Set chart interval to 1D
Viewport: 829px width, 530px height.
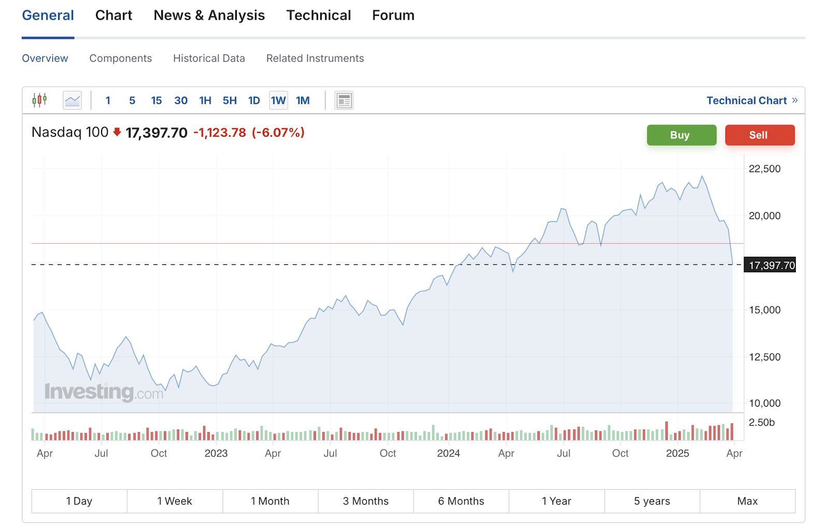(254, 101)
